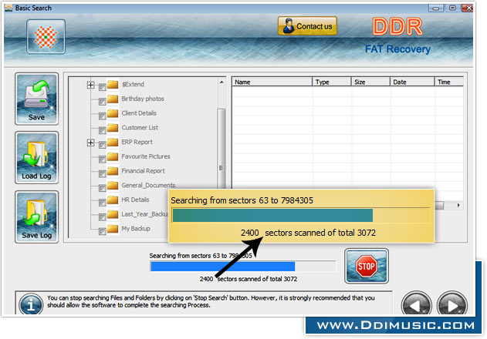Sort by the Name column header
The width and height of the screenshot is (487, 339).
coord(272,82)
